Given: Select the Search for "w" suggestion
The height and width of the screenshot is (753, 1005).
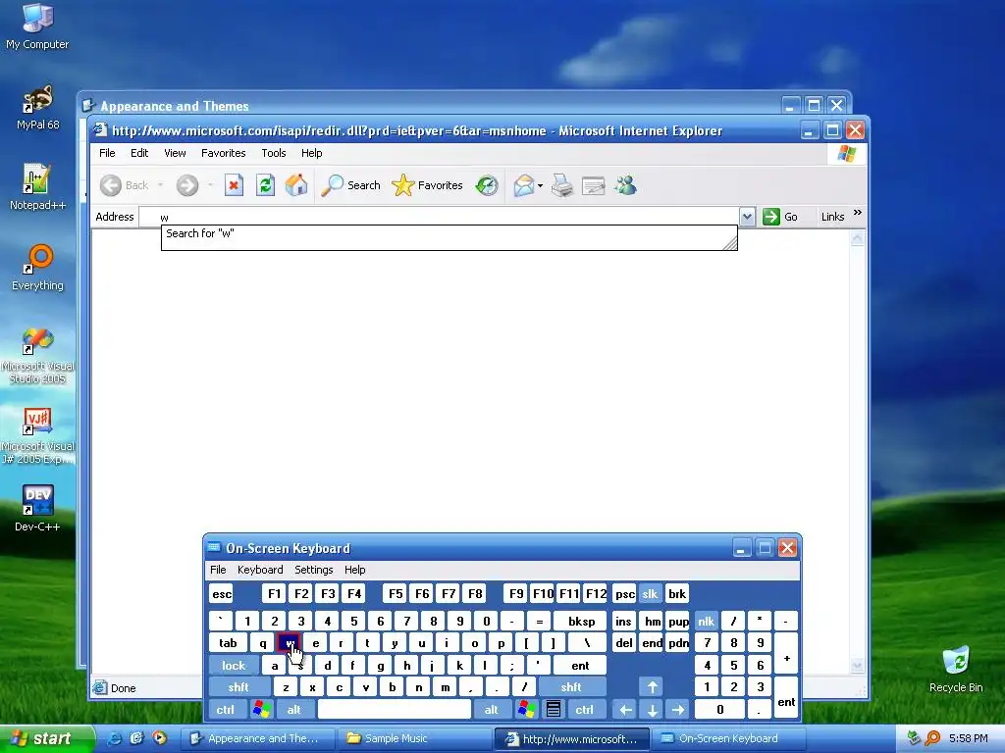Looking at the screenshot, I should pyautogui.click(x=449, y=233).
